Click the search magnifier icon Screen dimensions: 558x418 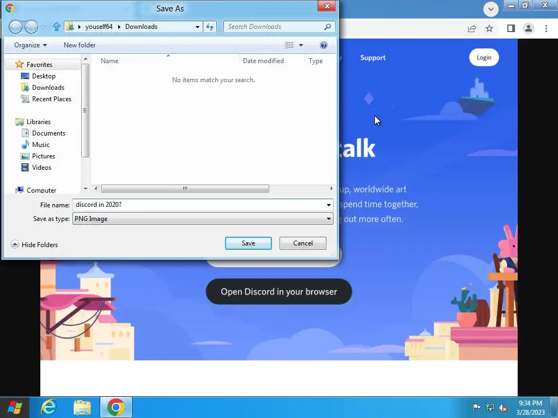coord(327,27)
